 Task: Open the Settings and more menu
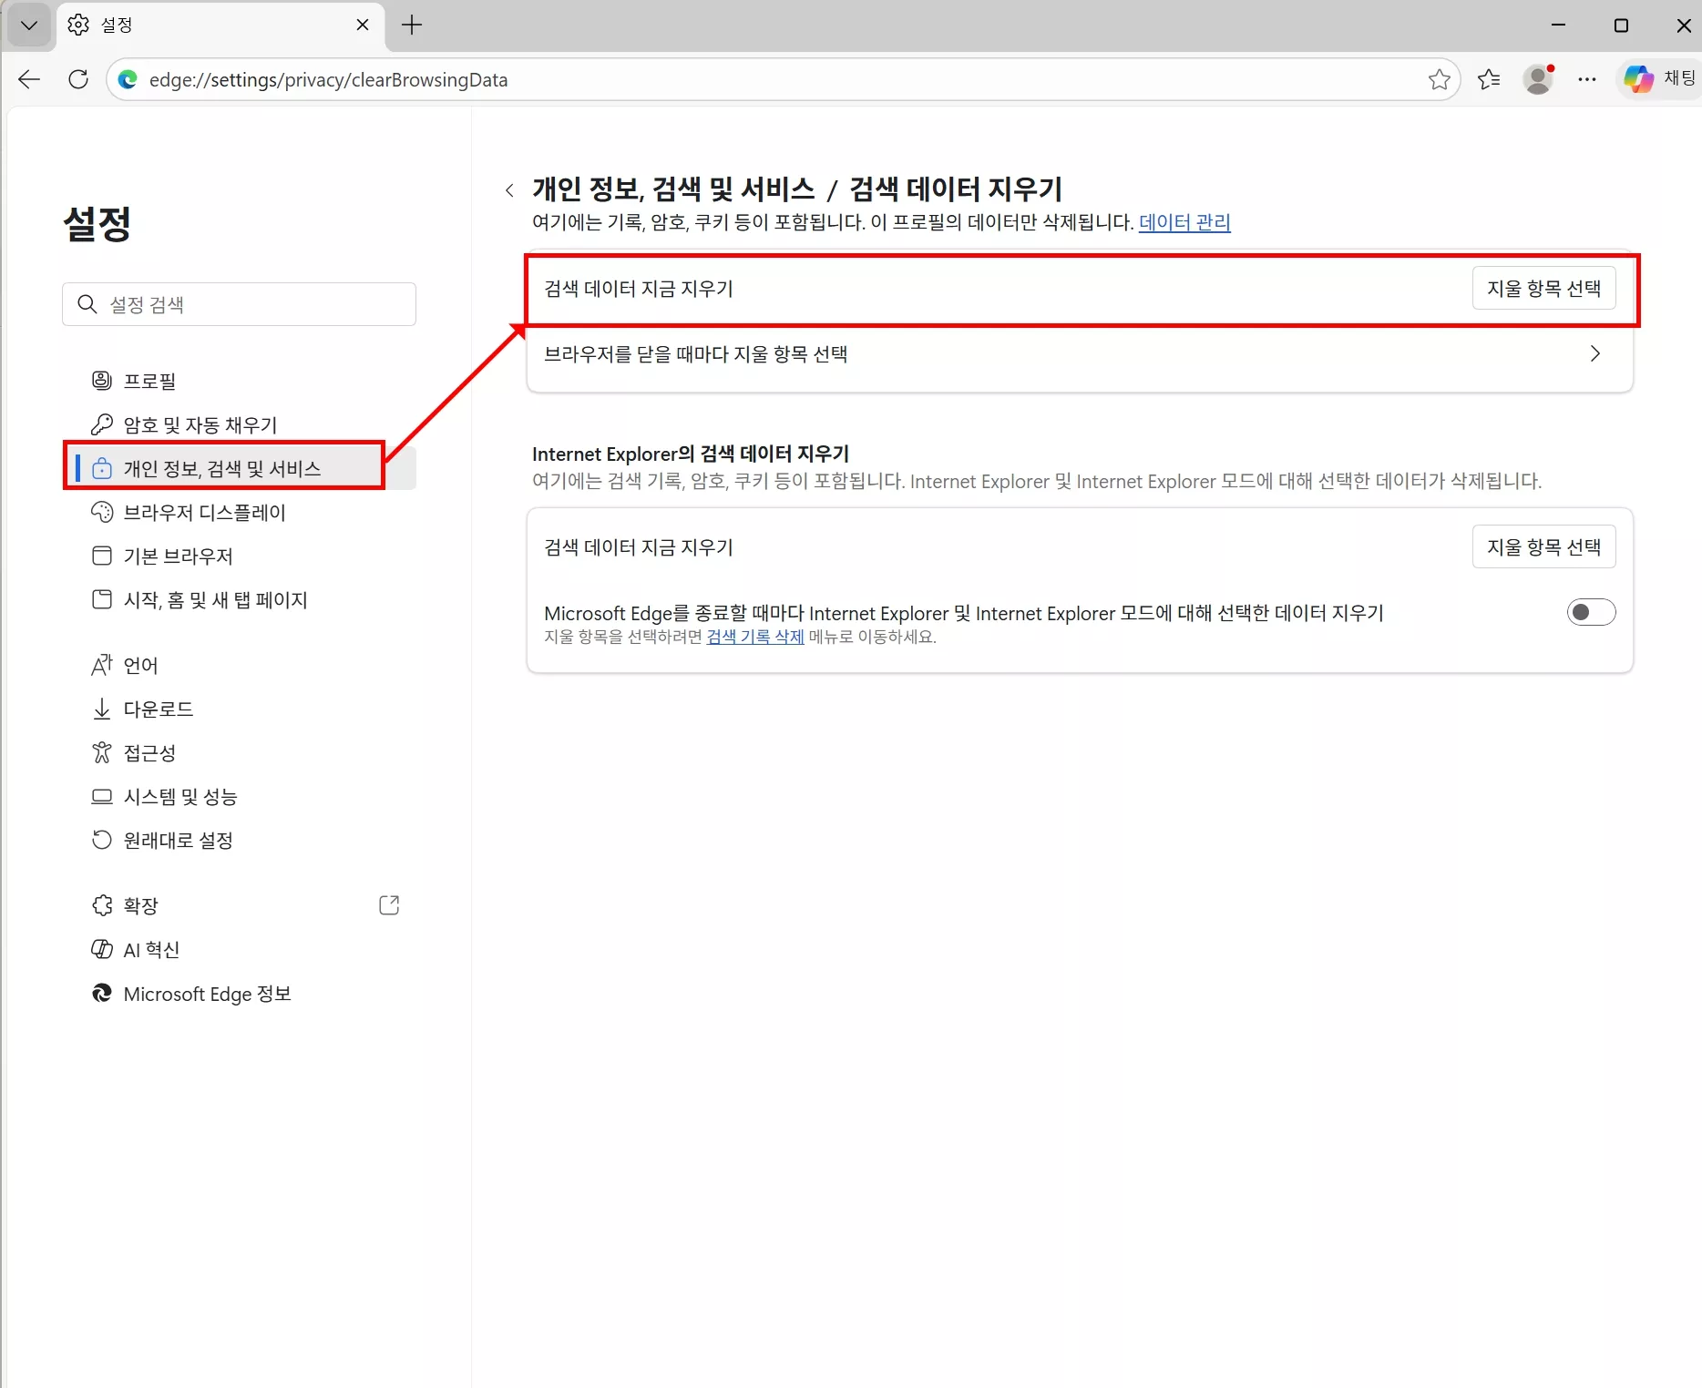(x=1586, y=79)
